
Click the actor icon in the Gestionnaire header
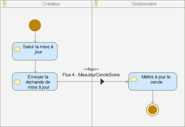click(x=96, y=4)
